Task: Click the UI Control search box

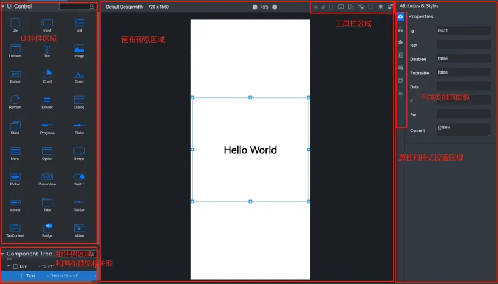Action: point(77,6)
